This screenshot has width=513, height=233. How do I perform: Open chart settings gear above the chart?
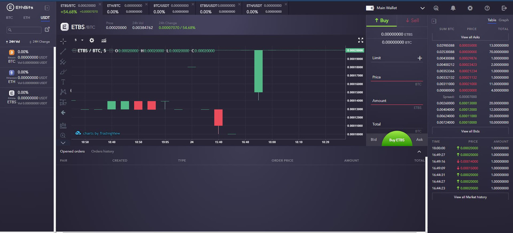tap(92, 40)
